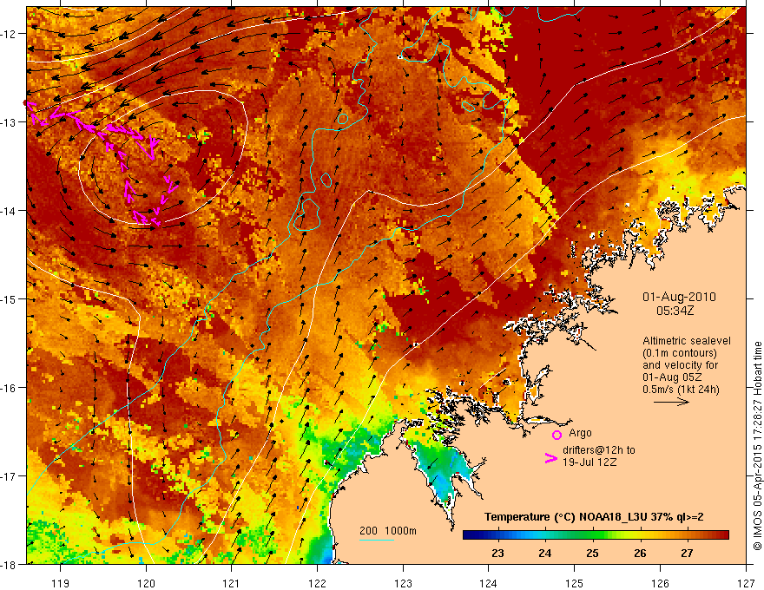Click the colorbar tick label 26

(640, 554)
